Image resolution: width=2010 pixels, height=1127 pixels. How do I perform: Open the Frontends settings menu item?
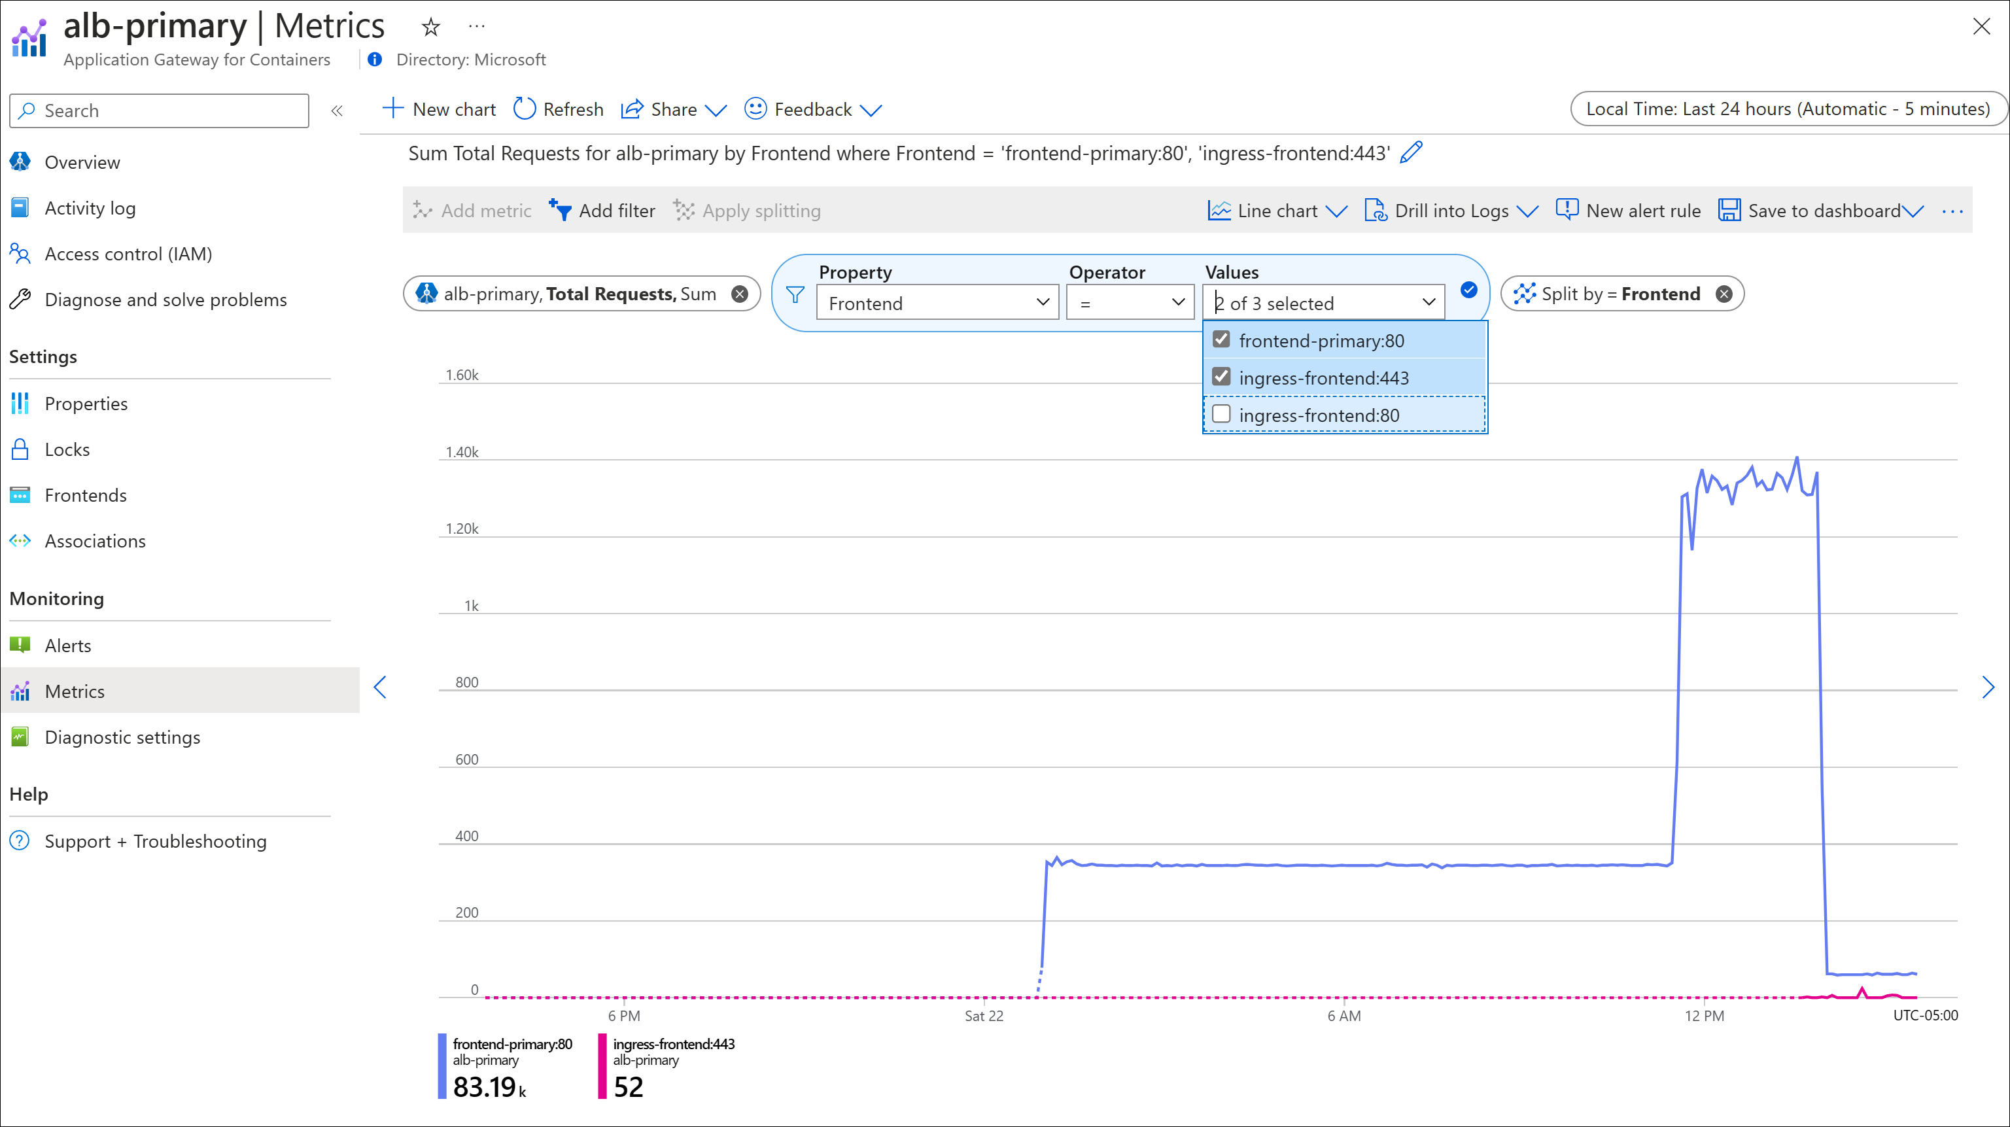86,494
